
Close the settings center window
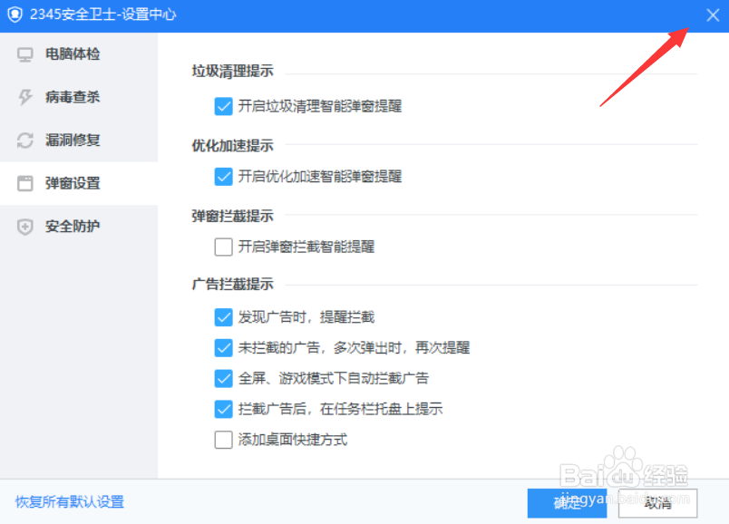[713, 15]
